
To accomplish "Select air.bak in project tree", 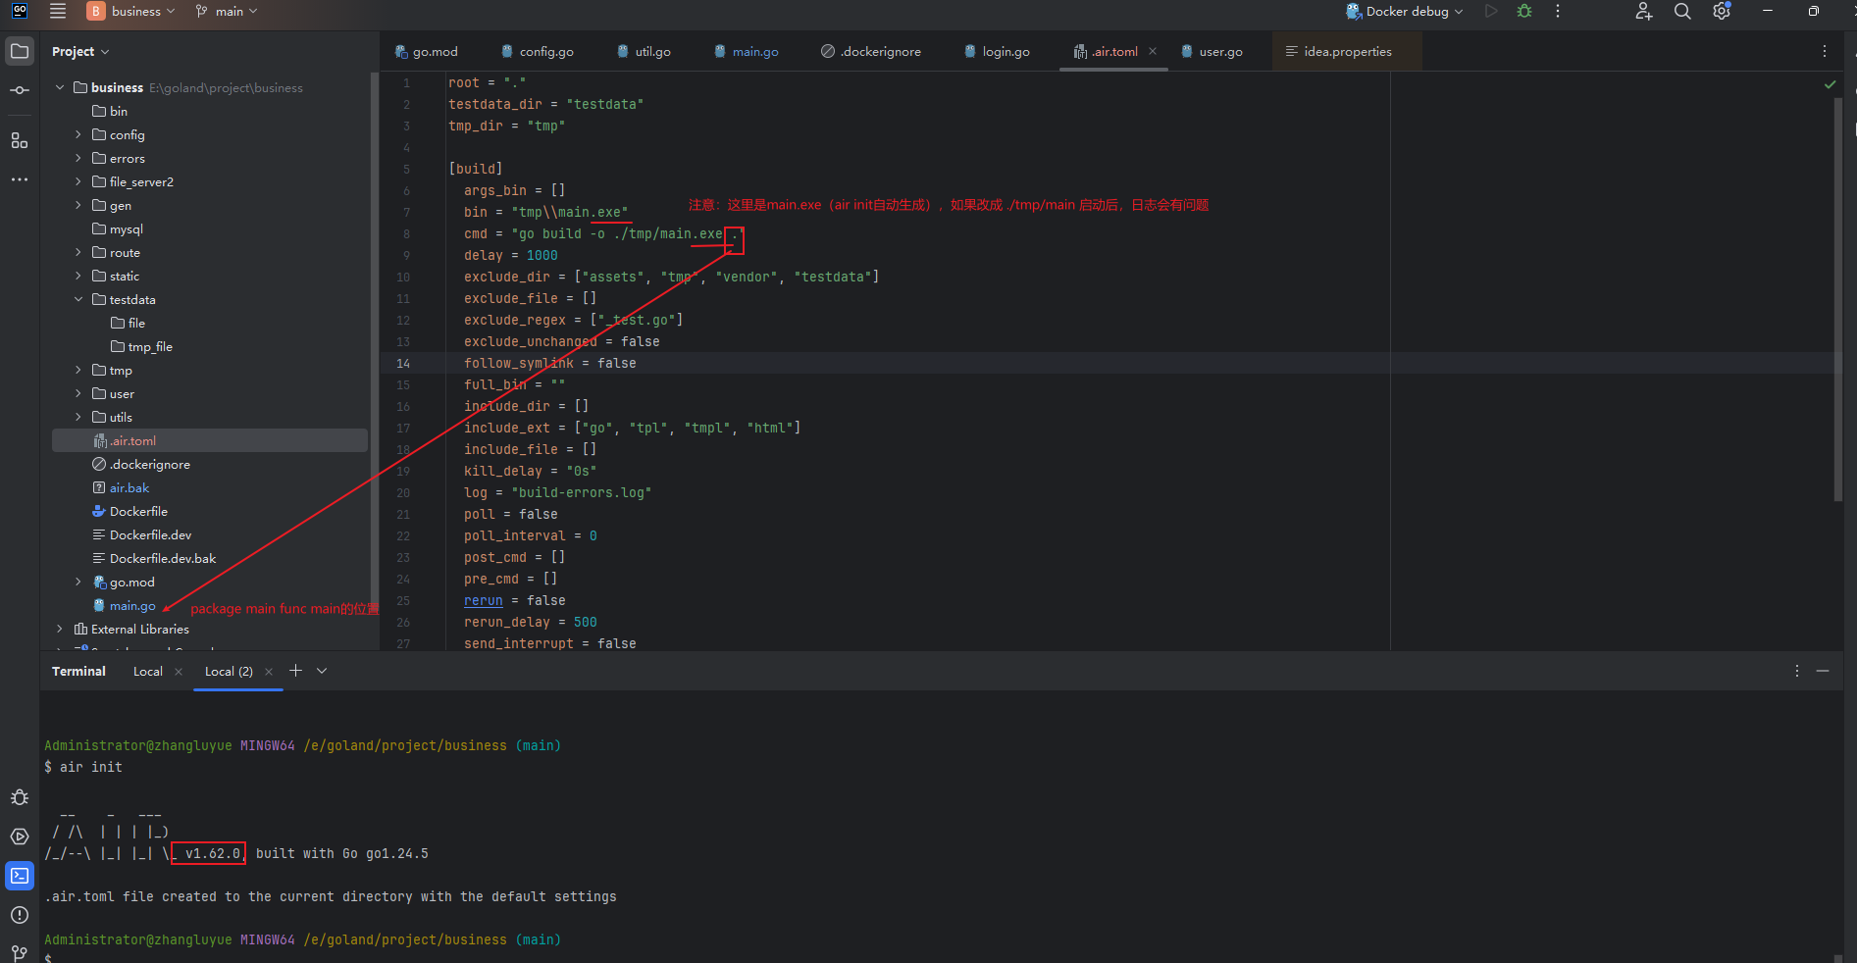I will (129, 487).
